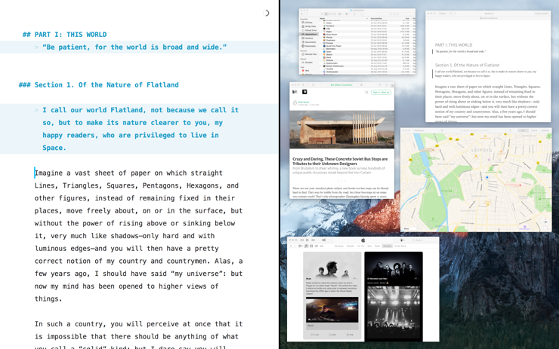Select All My Files in Finder sidebar
559x349 pixels.
click(x=309, y=26)
